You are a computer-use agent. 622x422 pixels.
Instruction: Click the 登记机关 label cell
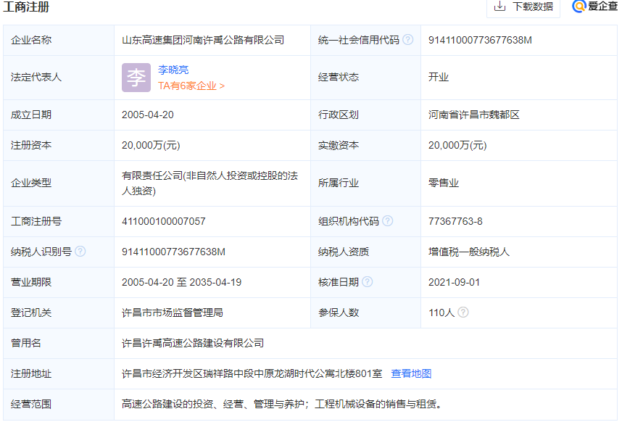pos(59,313)
